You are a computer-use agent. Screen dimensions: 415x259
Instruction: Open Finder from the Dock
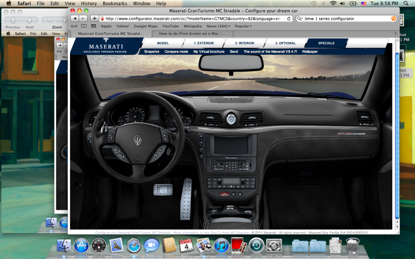(64, 246)
